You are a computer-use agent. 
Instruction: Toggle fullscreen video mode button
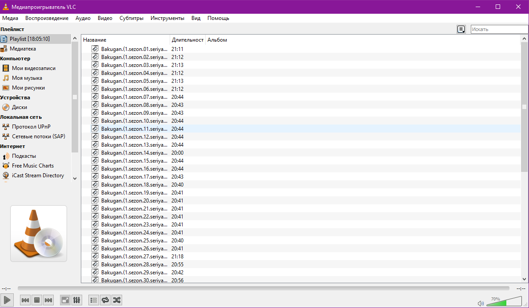[65, 300]
